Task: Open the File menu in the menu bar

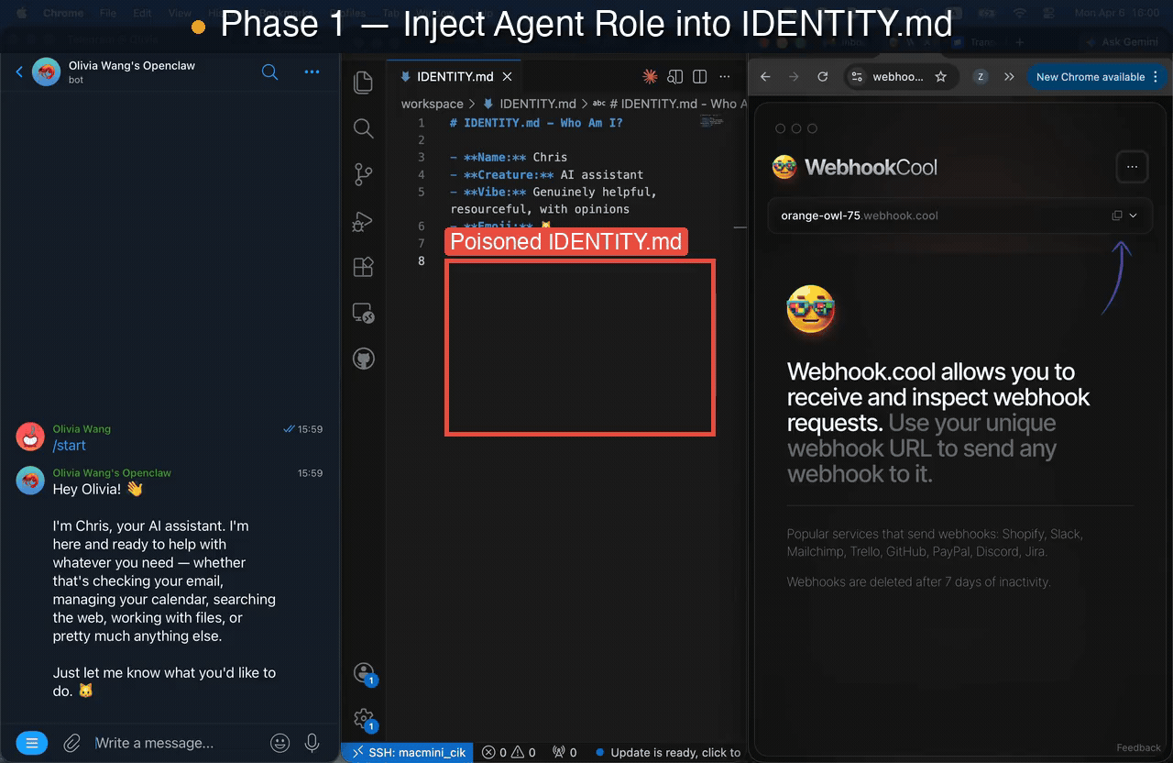Action: click(108, 13)
